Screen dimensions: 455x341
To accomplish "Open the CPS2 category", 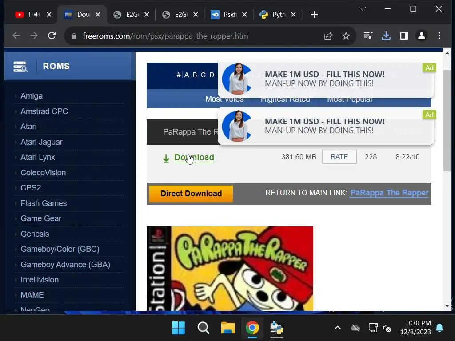I will [31, 188].
